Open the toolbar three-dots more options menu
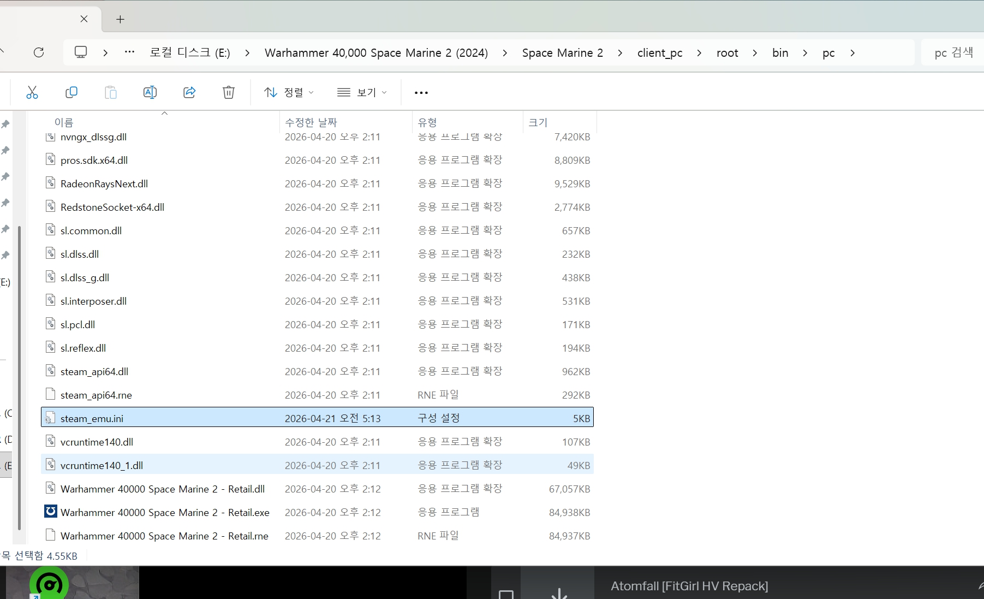 [x=421, y=93]
